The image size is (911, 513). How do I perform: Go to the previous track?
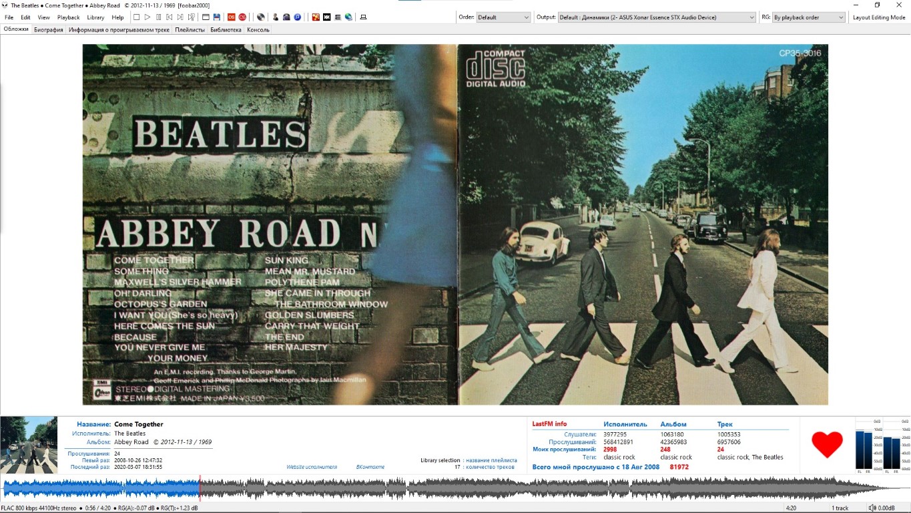[x=169, y=17]
